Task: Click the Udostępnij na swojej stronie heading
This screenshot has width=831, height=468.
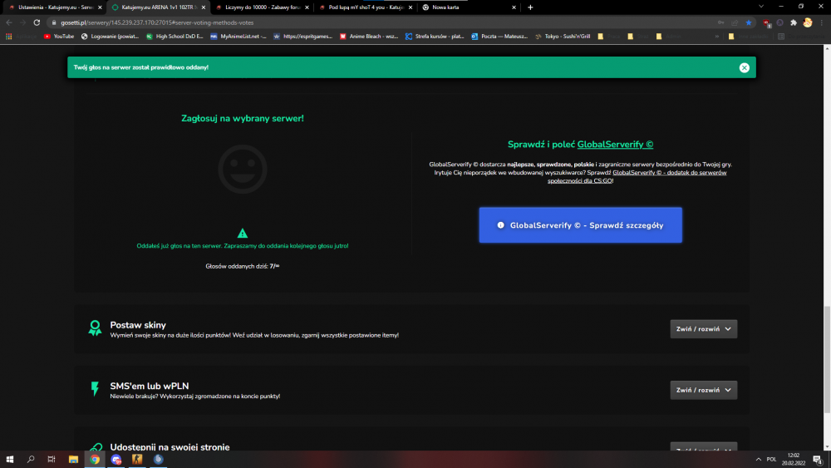Action: pos(170,446)
